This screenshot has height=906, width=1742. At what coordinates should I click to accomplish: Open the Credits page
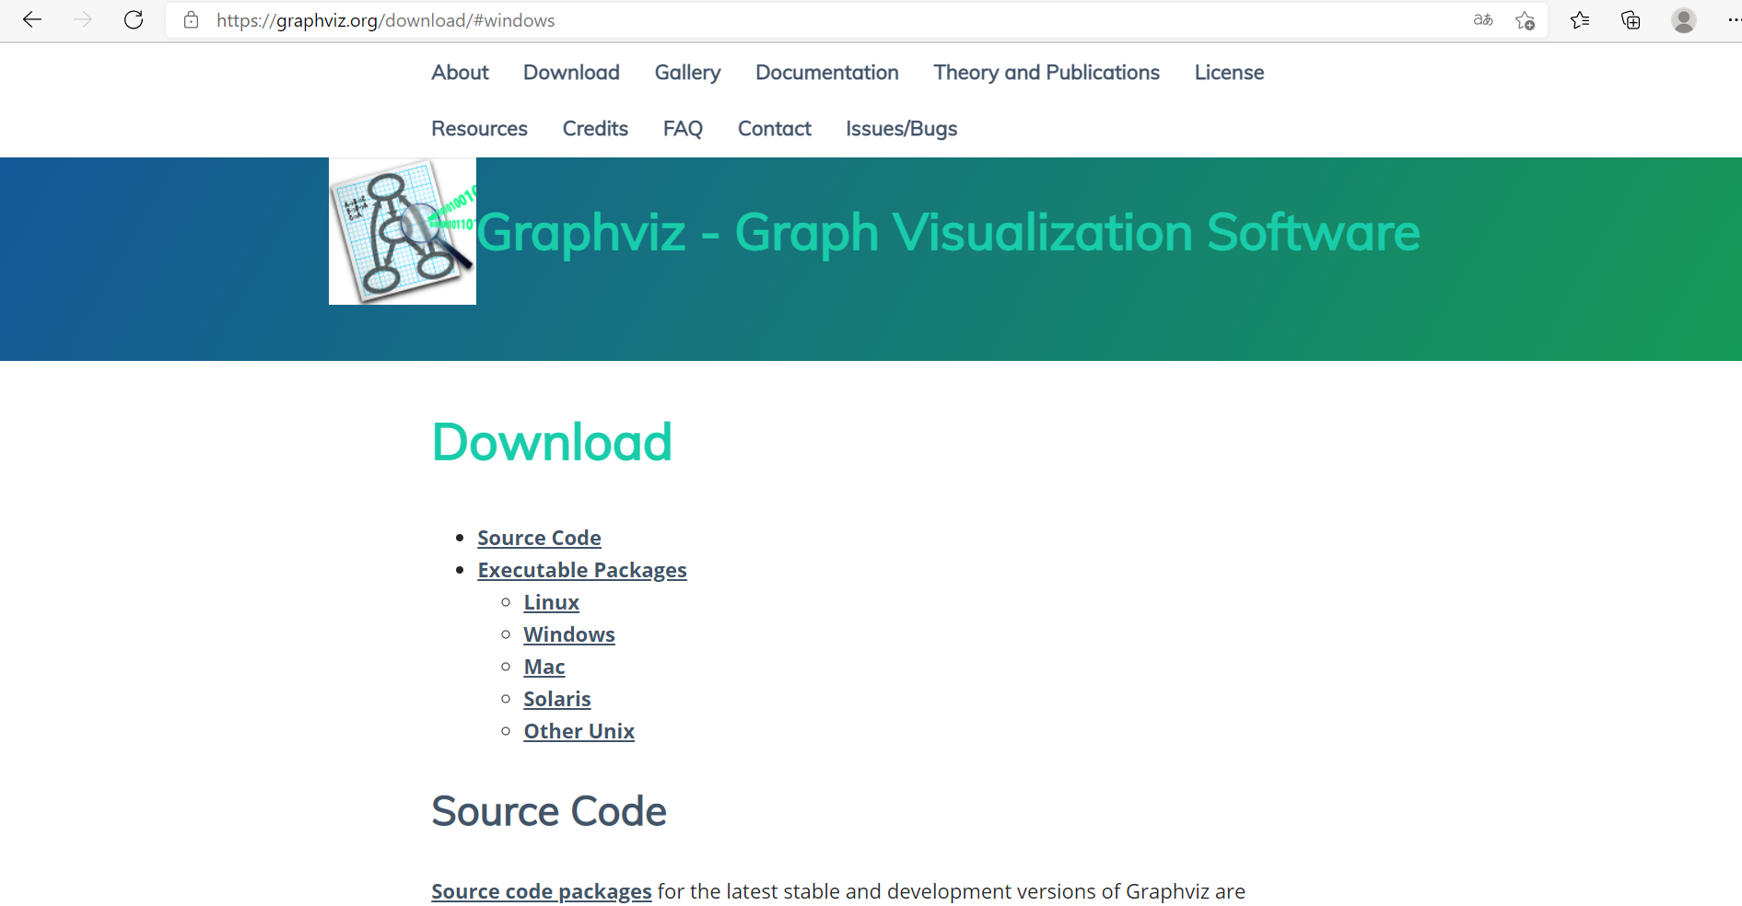[x=595, y=129]
